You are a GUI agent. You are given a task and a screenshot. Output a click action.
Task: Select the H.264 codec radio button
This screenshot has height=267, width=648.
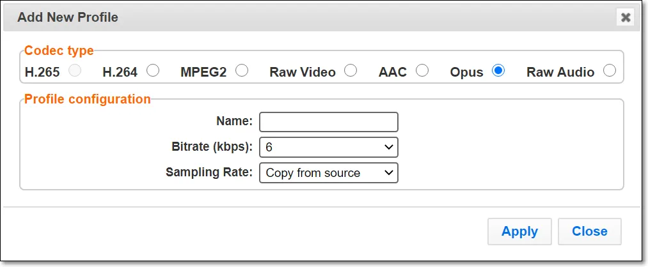click(153, 71)
